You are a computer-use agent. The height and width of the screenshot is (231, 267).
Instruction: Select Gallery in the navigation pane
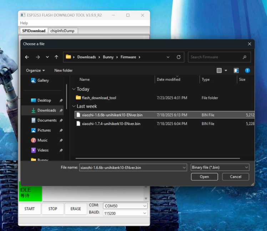coord(43,80)
